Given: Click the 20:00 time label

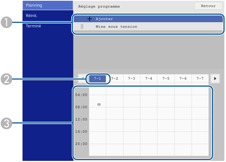Looking at the screenshot, I should (x=81, y=144).
